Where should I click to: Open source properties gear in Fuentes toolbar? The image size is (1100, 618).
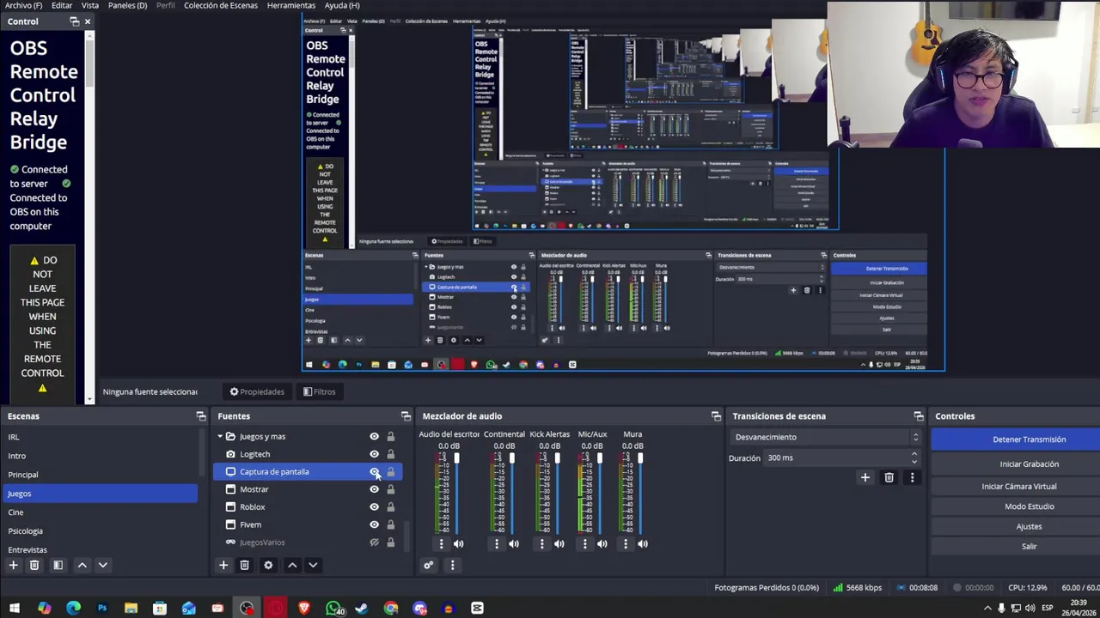[268, 565]
